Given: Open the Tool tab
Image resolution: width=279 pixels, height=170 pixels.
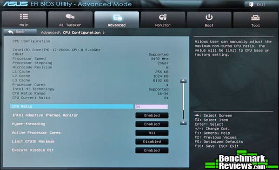Looking at the screenshot, I should 255,20.
